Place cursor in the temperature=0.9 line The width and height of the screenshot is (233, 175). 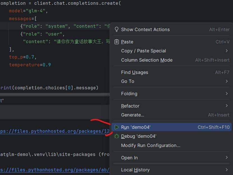pyautogui.click(x=30, y=65)
